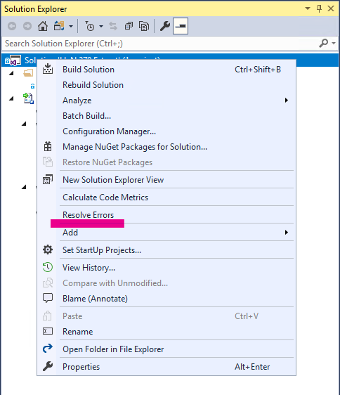The image size is (340, 395).
Task: Select Resolve Errors
Action: click(x=166, y=214)
